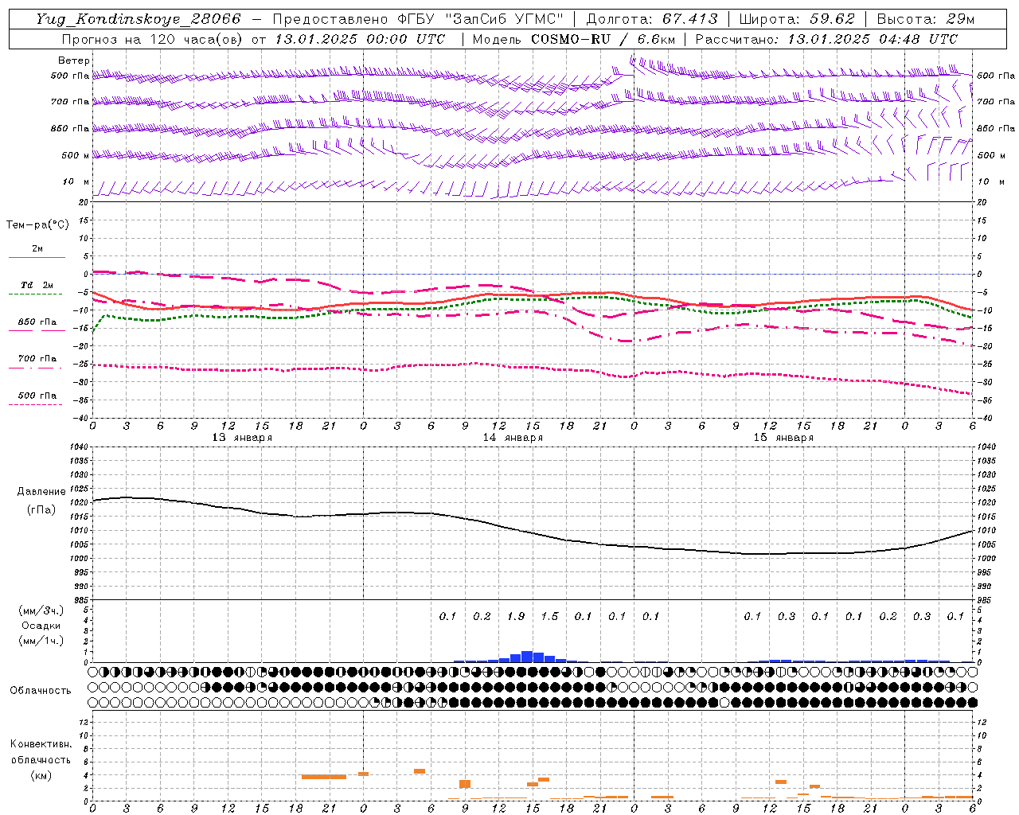Click the Прогноз на 120 часа(ов) text
This screenshot has width=1019, height=815.
(154, 39)
